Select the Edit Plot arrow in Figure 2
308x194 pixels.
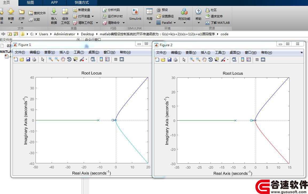click(x=184, y=60)
